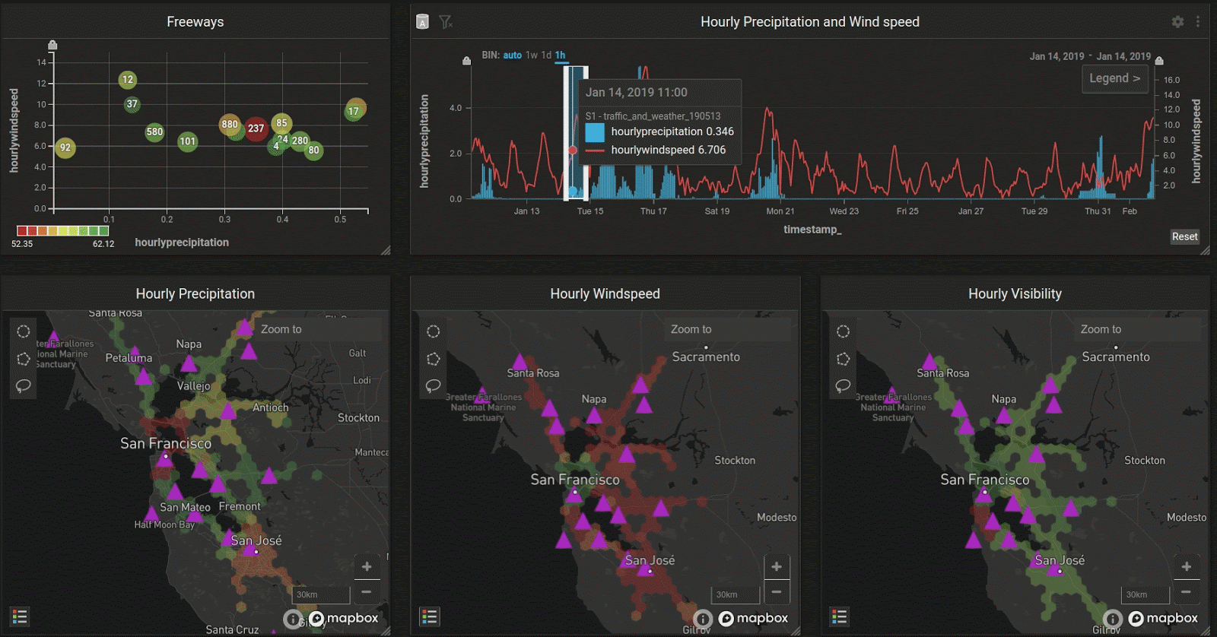Viewport: 1217px width, 637px height.
Task: Select the 37 freeway bubble
Action: click(132, 104)
